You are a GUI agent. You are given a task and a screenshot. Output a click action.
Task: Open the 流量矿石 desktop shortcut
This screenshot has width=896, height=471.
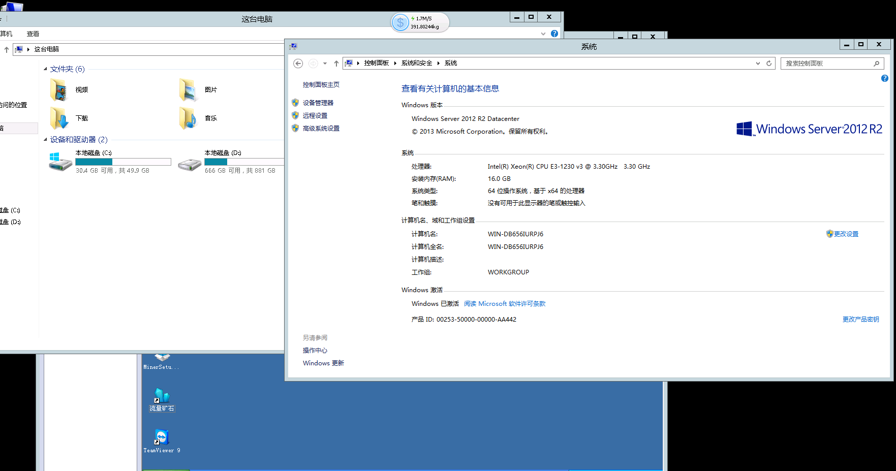click(x=162, y=400)
